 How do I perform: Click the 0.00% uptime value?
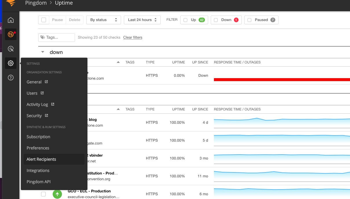179,76
